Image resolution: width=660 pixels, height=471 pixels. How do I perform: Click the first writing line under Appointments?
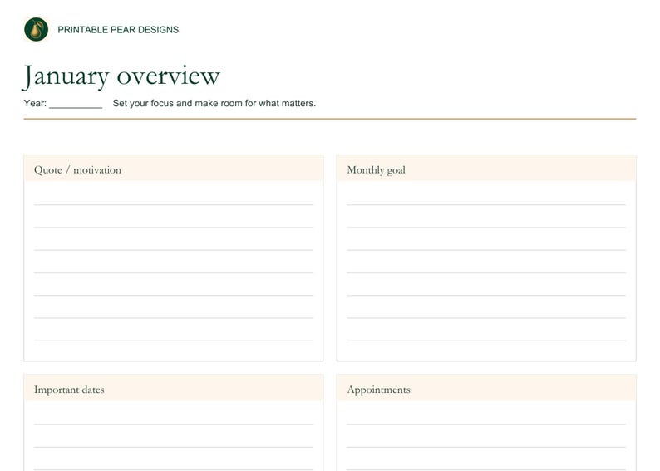click(486, 424)
